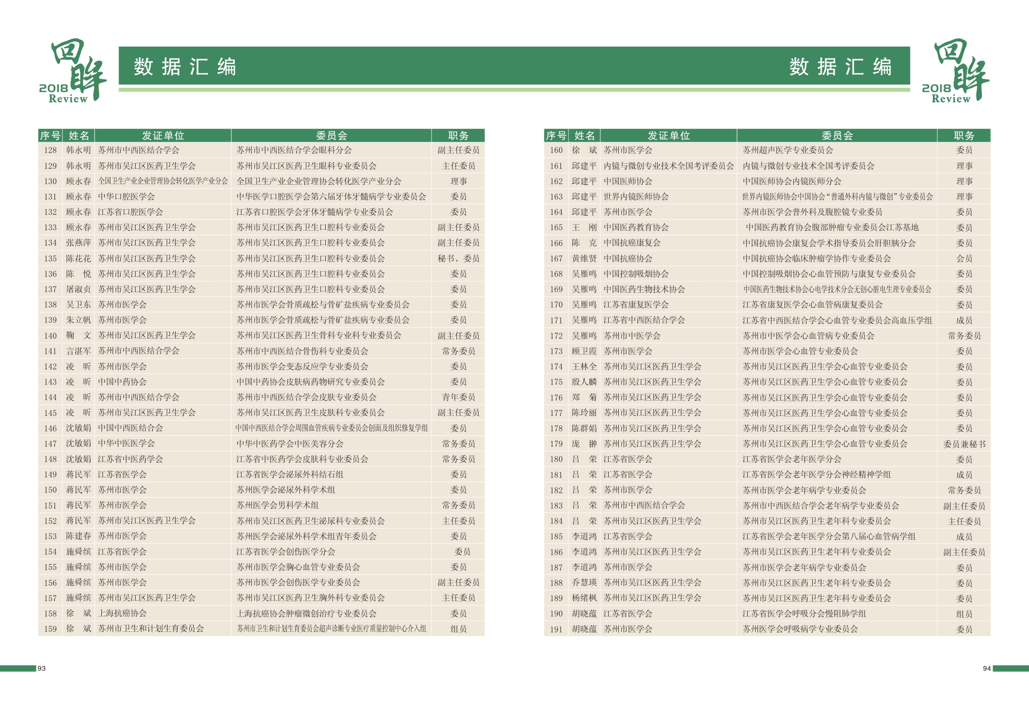Click the right 数据汇编 banner title
1029x703 pixels.
tap(840, 67)
